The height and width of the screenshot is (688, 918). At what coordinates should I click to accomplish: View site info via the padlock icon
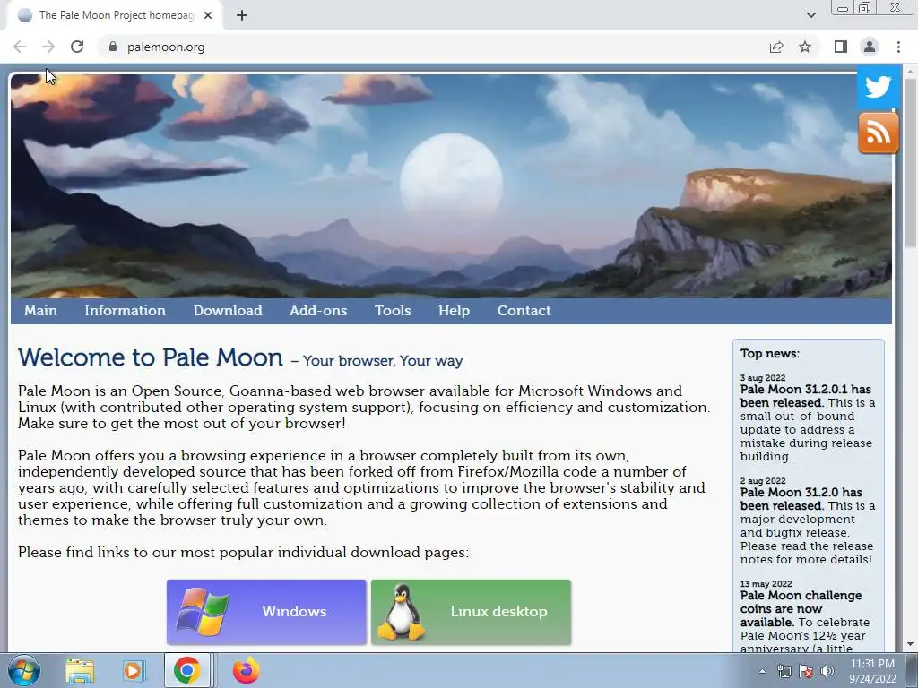(113, 47)
